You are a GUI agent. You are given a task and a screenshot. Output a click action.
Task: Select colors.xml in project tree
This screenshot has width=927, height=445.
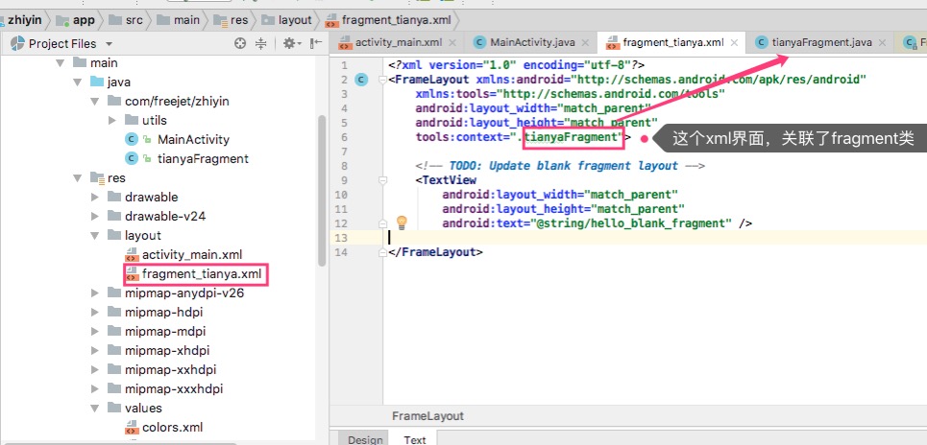[173, 428]
